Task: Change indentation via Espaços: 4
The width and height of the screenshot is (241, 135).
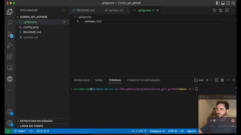Action: click(x=157, y=131)
